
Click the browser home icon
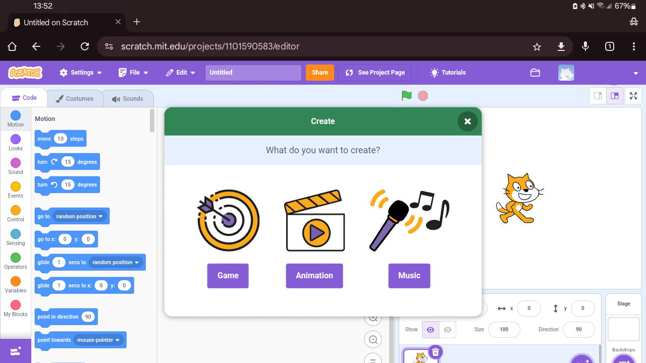point(12,46)
